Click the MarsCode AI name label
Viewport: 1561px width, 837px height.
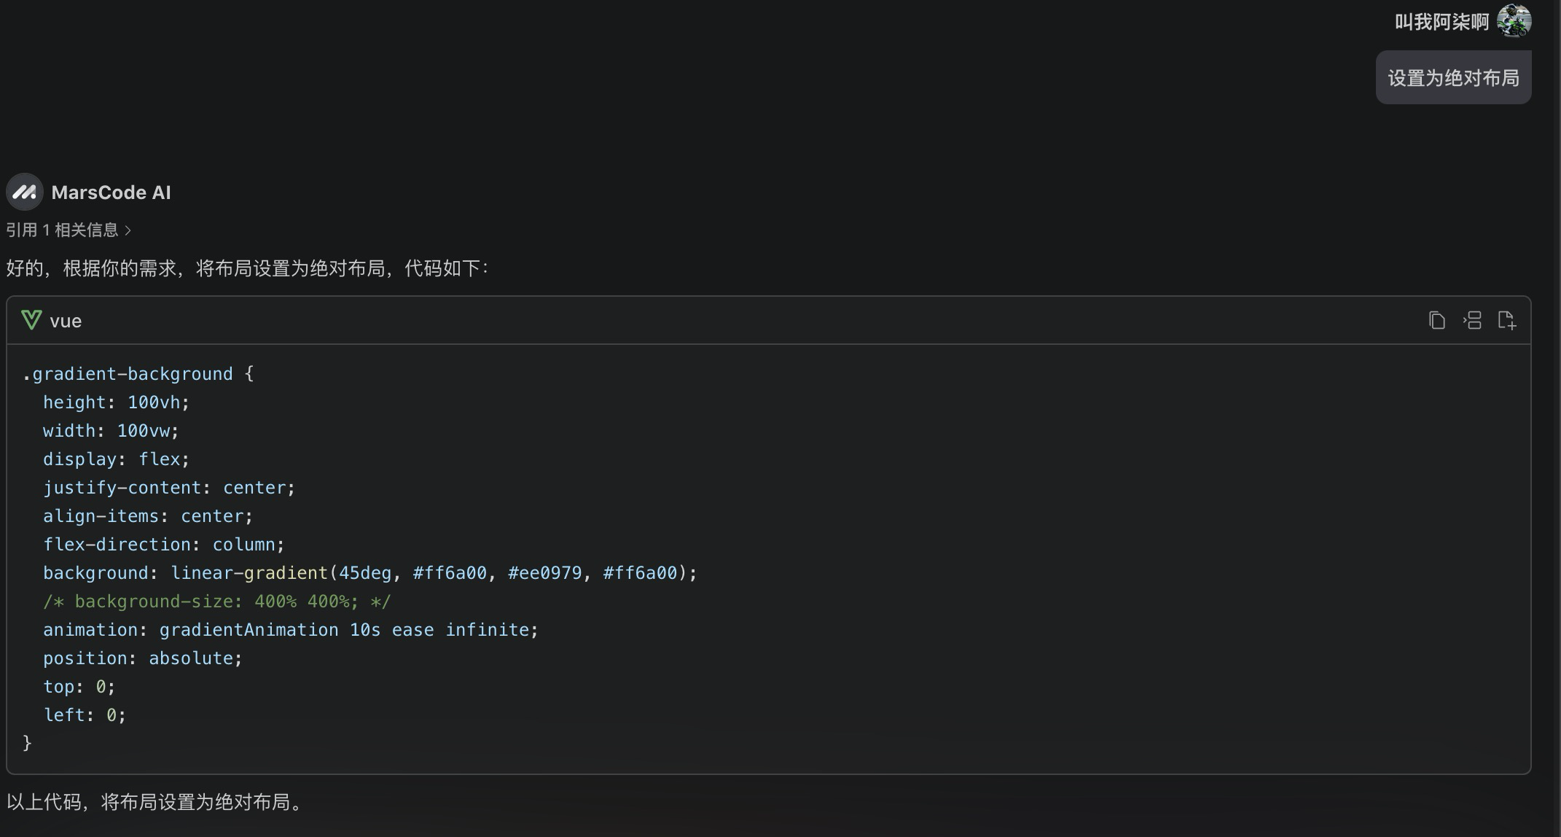click(x=111, y=192)
